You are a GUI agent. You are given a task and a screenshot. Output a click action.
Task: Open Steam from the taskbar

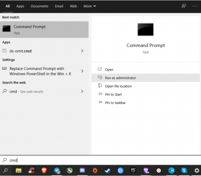pos(107,170)
